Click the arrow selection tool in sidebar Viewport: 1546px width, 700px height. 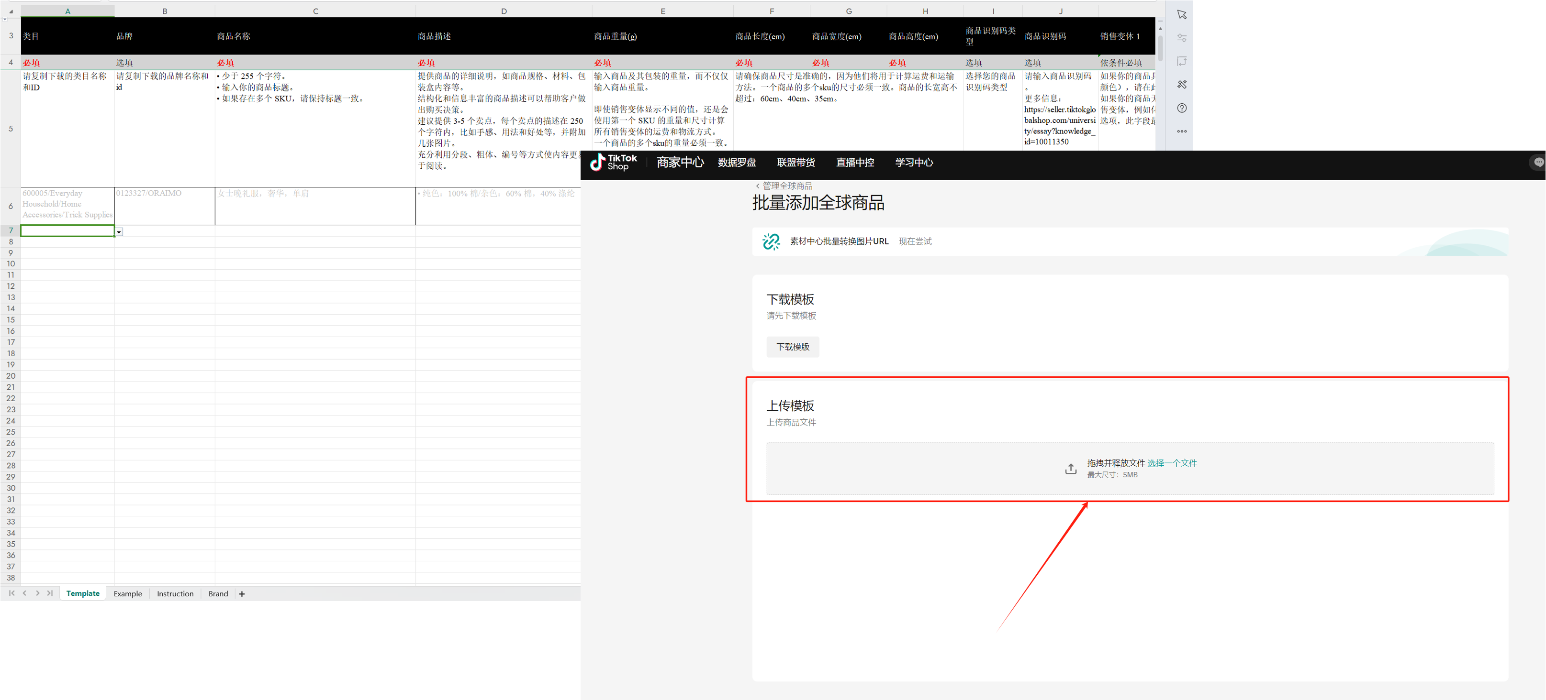click(x=1182, y=14)
